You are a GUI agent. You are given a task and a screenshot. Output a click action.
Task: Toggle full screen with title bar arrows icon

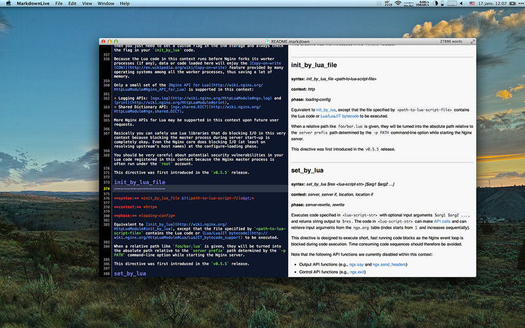[472, 41]
